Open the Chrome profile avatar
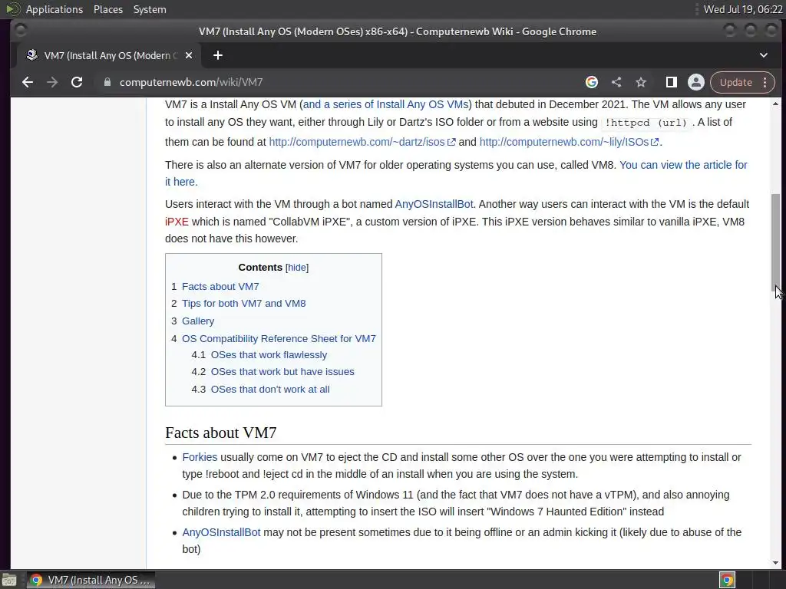 (x=695, y=82)
